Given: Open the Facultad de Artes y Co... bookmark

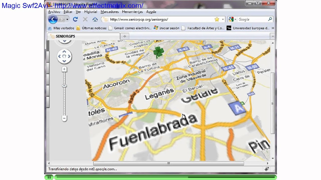Looking at the screenshot, I should coord(203,28).
